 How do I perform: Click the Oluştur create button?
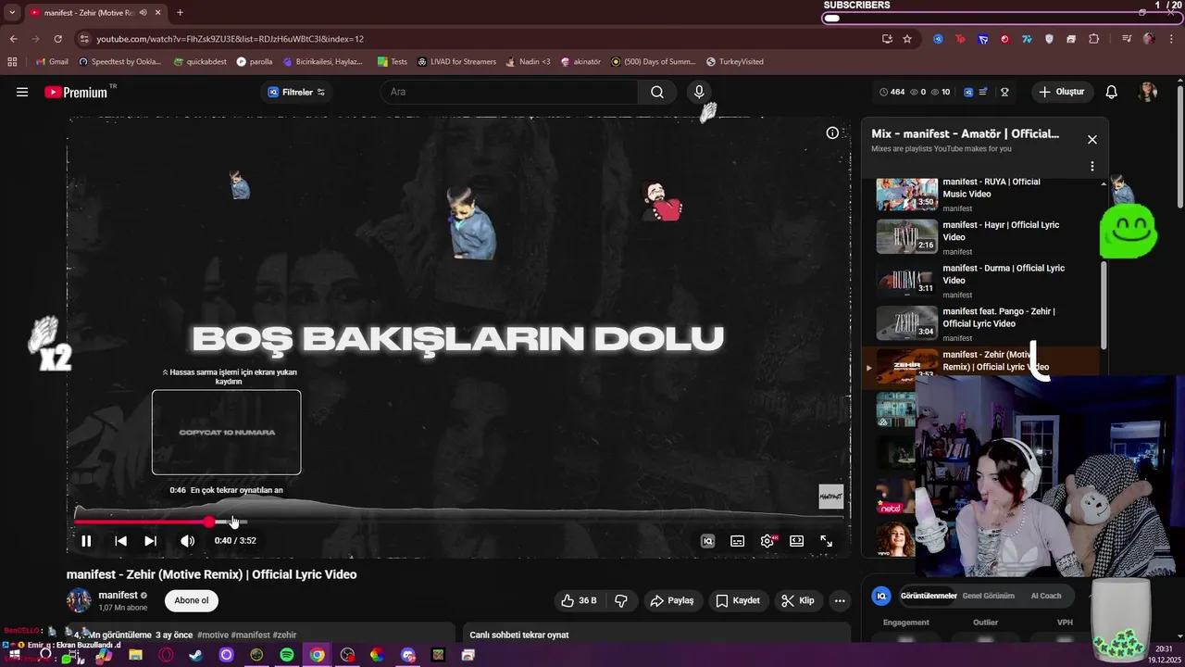coord(1061,92)
